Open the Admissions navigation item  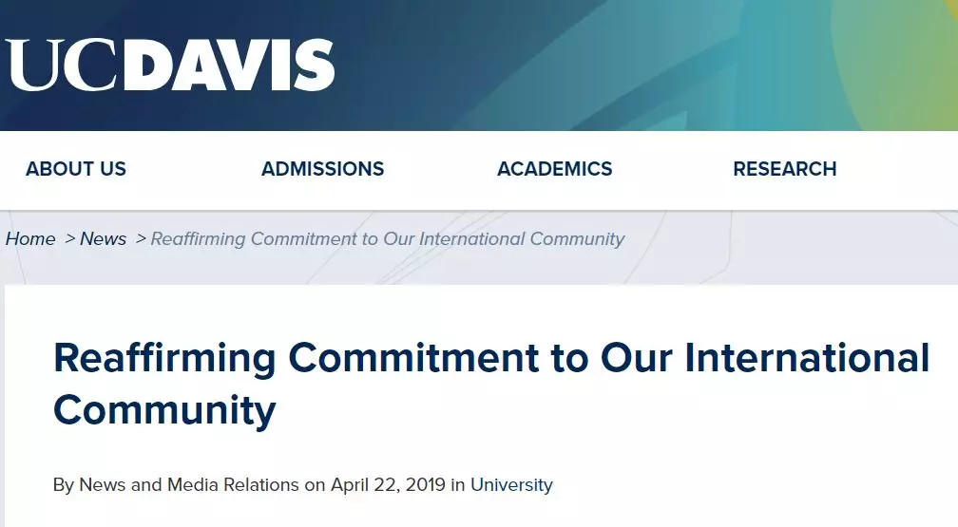322,169
